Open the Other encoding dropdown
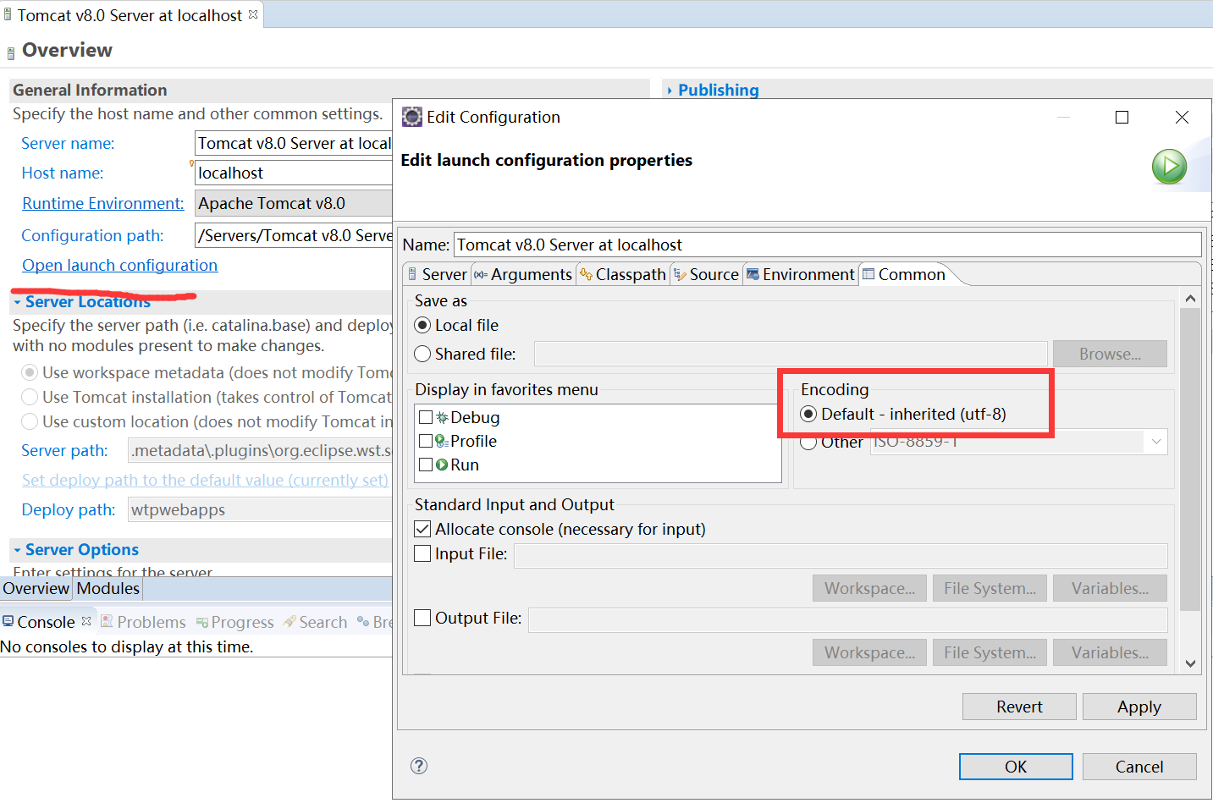This screenshot has height=803, width=1213. [x=1155, y=442]
